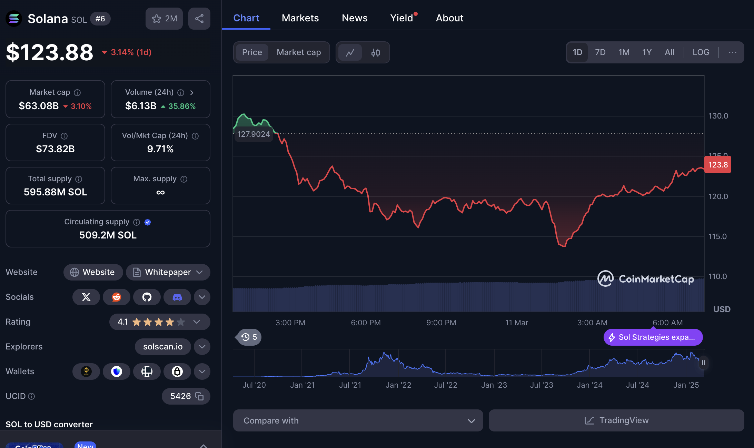Open the GitHub social link
The image size is (754, 448).
coord(147,297)
